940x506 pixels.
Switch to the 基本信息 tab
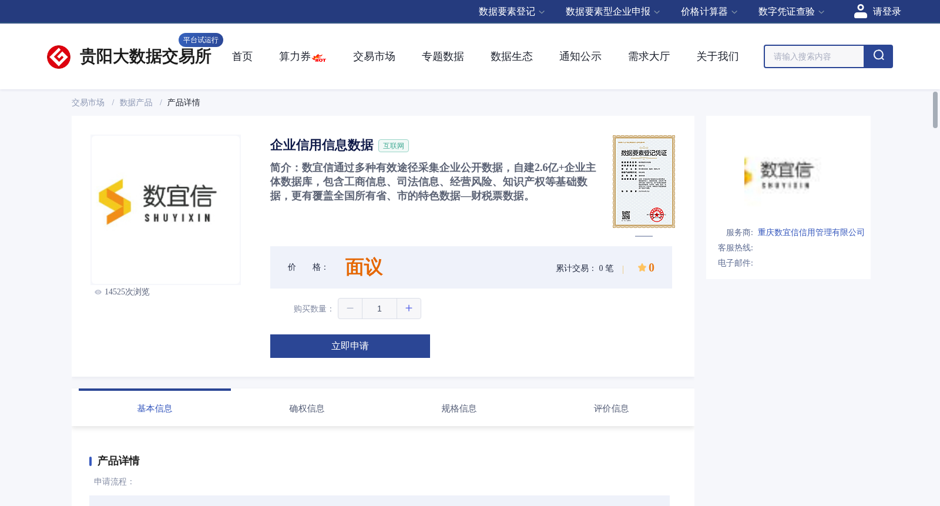tap(155, 408)
